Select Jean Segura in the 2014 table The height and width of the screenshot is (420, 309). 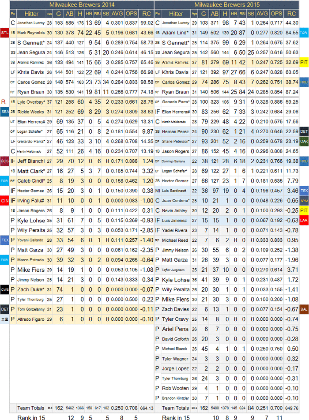(31, 52)
